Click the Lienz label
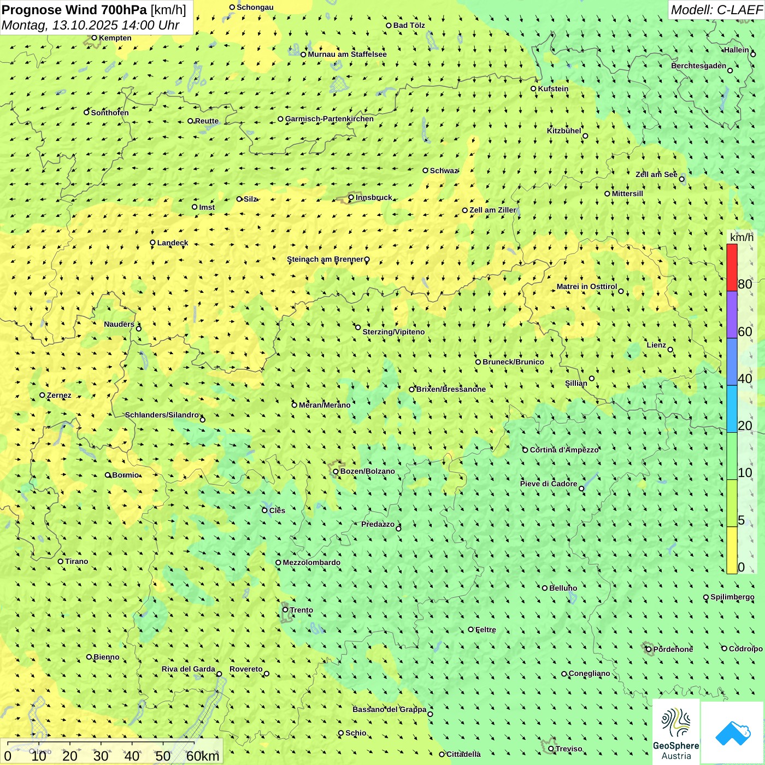765x765 pixels. tap(656, 345)
